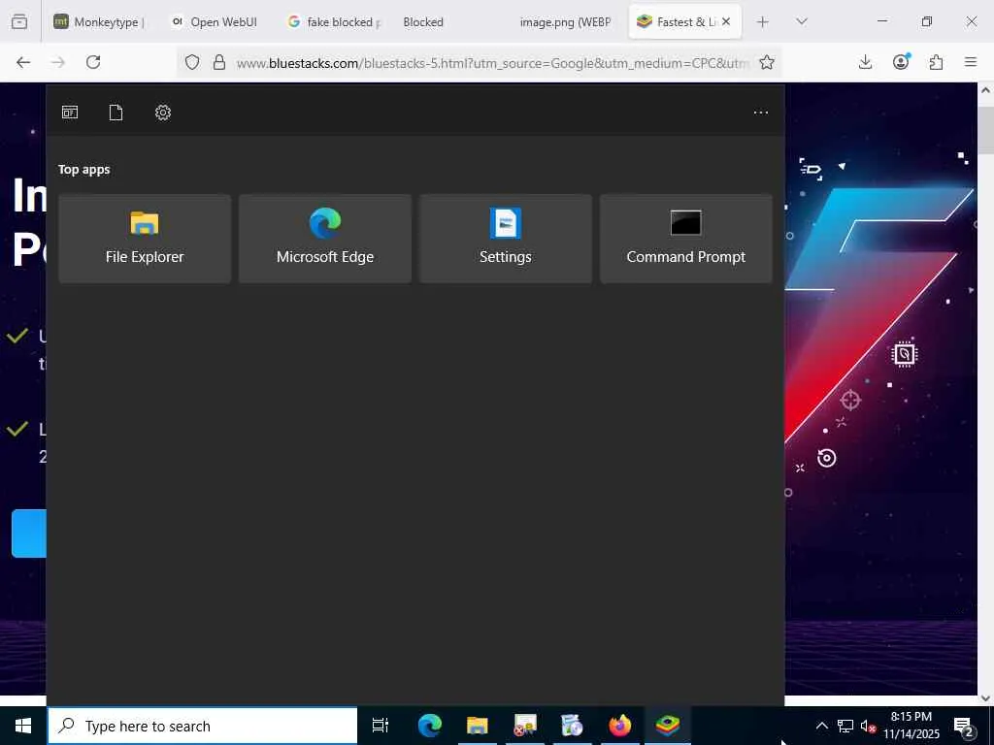Open Command Prompt tile in Top apps
The width and height of the screenshot is (994, 745).
(x=686, y=239)
